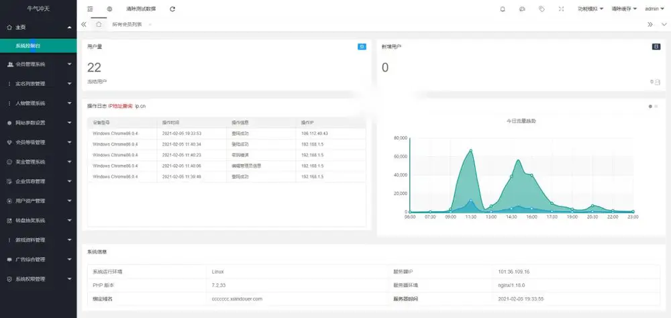Click the 牛气冲天 site title
This screenshot has width=671, height=318.
point(38,9)
